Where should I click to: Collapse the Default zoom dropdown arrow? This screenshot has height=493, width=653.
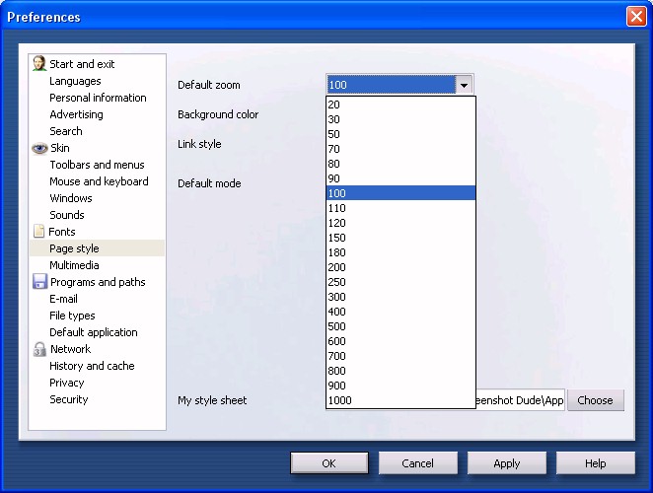pos(464,86)
